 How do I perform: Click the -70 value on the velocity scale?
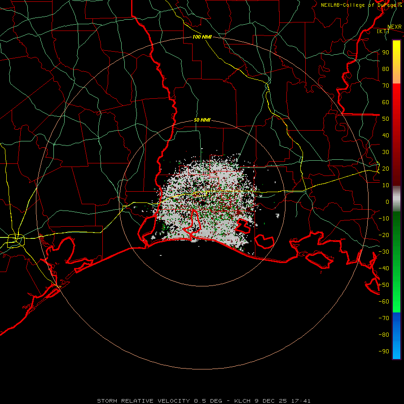click(384, 318)
